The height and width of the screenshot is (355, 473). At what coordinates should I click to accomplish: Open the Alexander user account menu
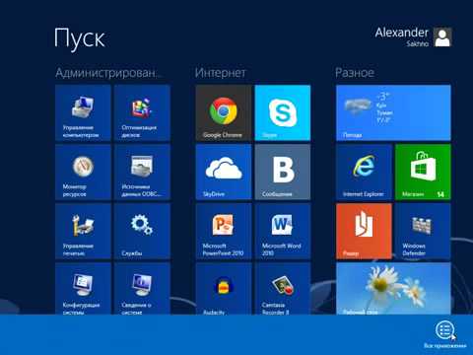coord(414,36)
